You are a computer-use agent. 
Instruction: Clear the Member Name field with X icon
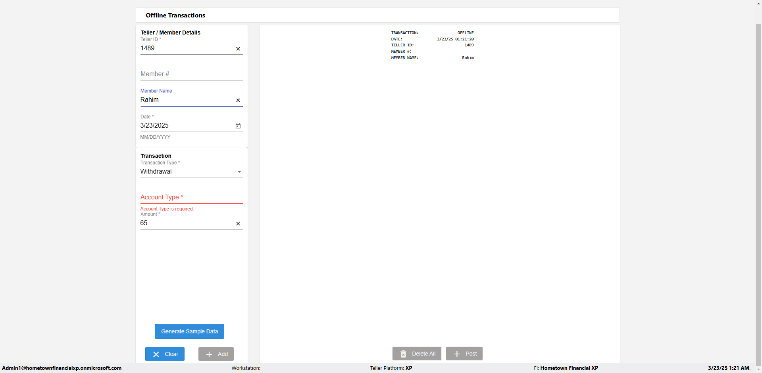238,100
